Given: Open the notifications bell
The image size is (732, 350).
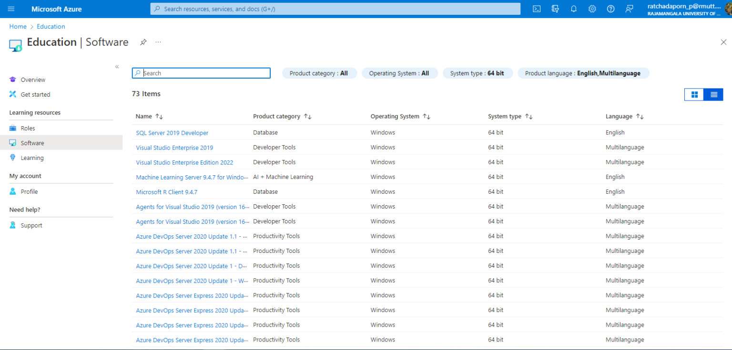Looking at the screenshot, I should click(x=574, y=9).
